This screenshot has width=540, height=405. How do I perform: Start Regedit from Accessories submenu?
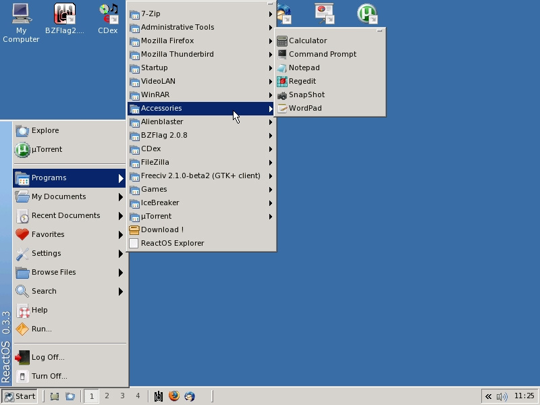[x=330, y=81]
